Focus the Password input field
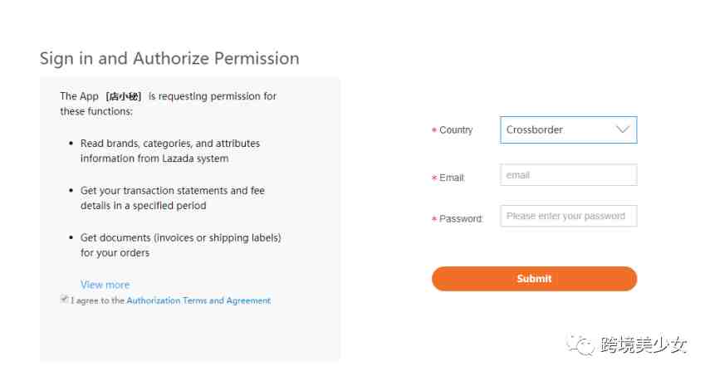This screenshot has height=376, width=710. pos(568,216)
